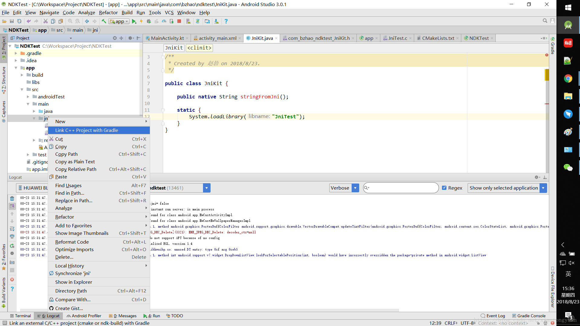Open the Build menu
This screenshot has height=326, width=580.
(127, 12)
